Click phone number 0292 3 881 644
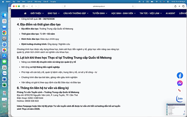 (35, 98)
